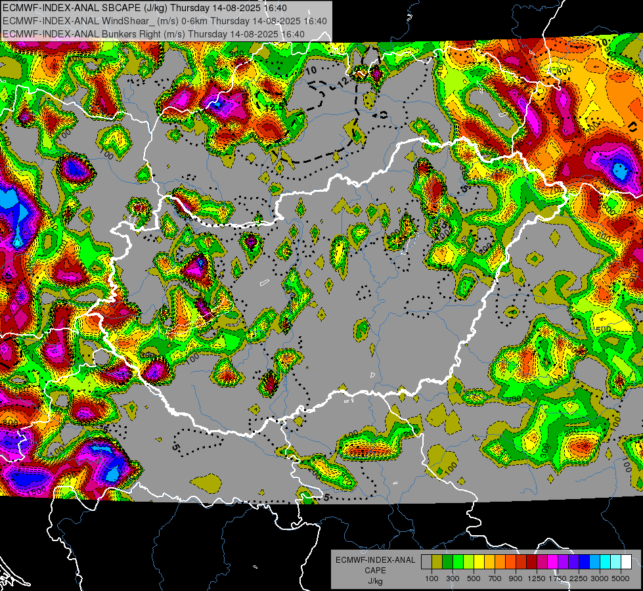This screenshot has height=591, width=643.
Task: Click the legend value '3000'
Action: pos(600,579)
